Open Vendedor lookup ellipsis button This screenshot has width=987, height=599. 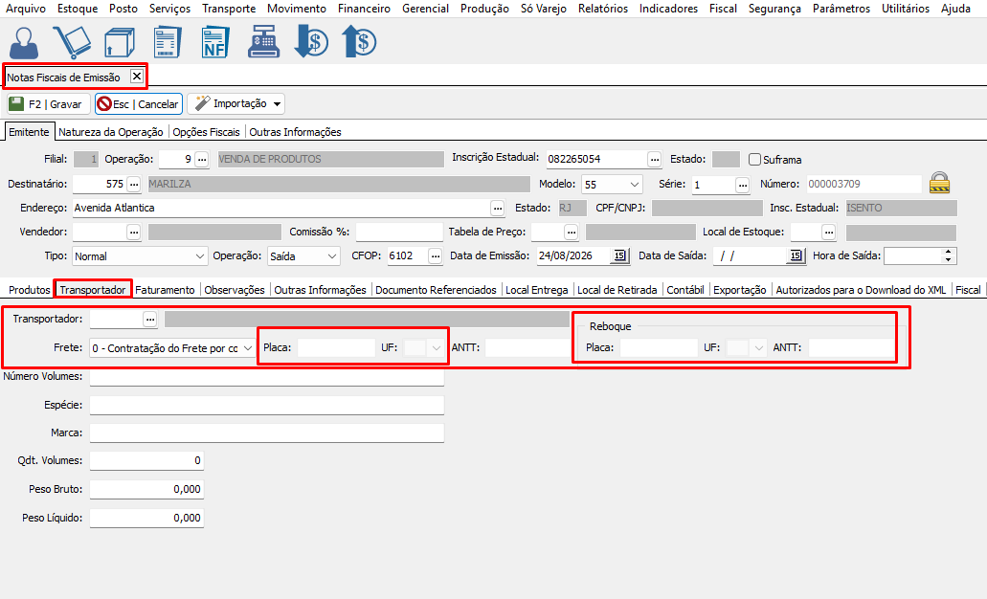click(x=133, y=233)
